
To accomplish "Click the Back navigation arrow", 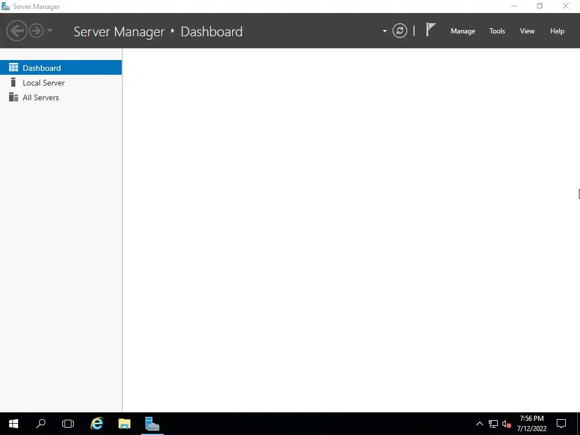I will pos(16,31).
